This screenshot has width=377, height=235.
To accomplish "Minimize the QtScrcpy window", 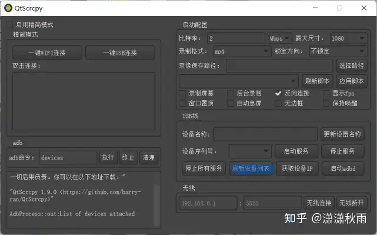I will click(315, 8).
